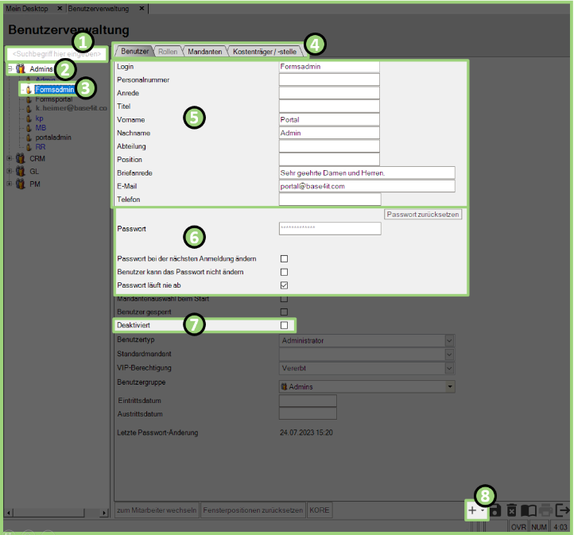Select the CRM group icon in tree

coord(21,159)
